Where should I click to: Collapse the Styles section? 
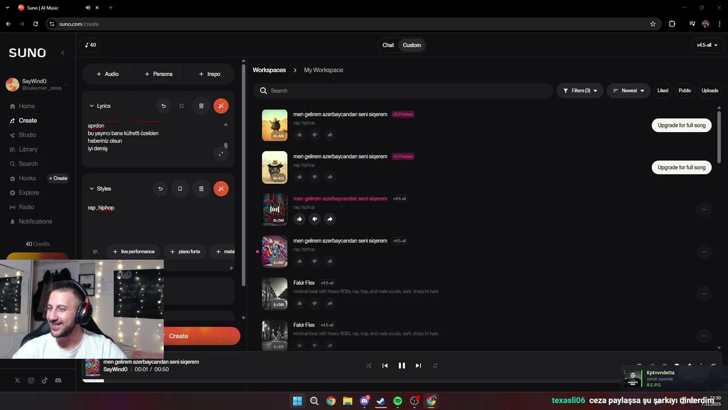tap(92, 188)
